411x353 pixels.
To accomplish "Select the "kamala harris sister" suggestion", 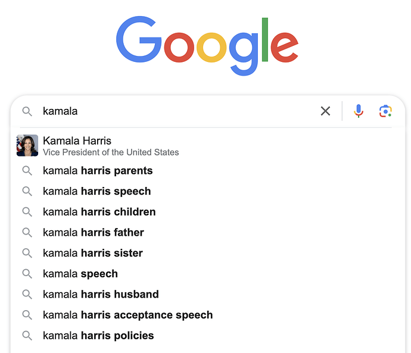I will click(x=208, y=253).
